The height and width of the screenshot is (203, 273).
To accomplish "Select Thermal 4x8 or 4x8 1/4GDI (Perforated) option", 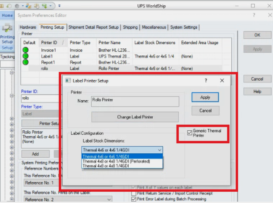I will [x=122, y=161].
